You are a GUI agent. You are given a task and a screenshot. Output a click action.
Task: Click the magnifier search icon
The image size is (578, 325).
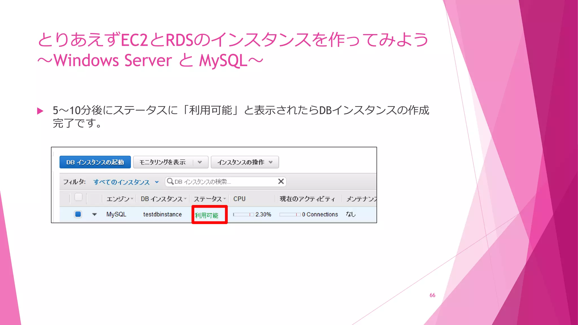pos(170,181)
